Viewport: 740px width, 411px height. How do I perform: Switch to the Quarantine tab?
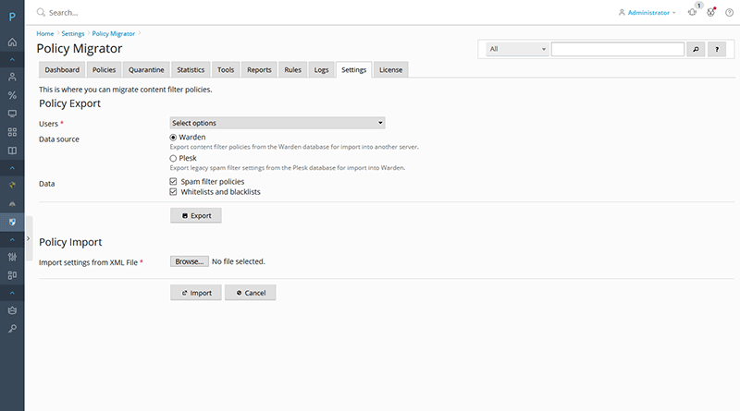coord(146,70)
